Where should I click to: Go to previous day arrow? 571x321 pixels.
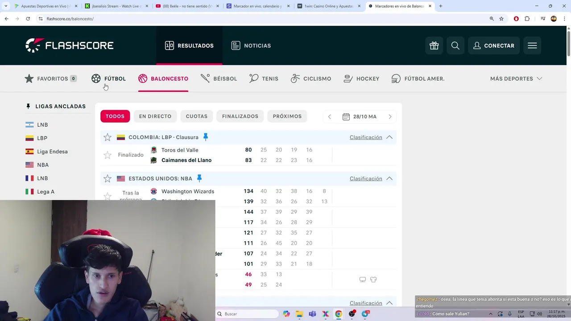click(x=330, y=117)
